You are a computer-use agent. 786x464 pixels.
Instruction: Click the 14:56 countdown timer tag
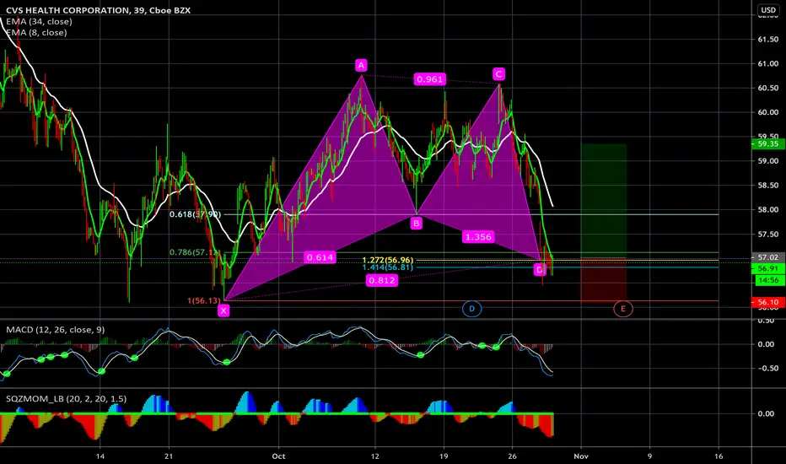[769, 280]
